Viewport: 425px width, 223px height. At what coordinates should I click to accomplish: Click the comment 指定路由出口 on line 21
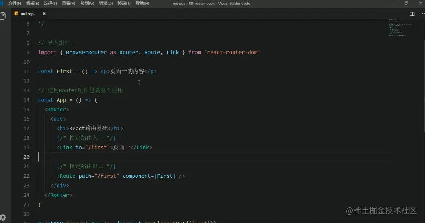click(x=86, y=166)
